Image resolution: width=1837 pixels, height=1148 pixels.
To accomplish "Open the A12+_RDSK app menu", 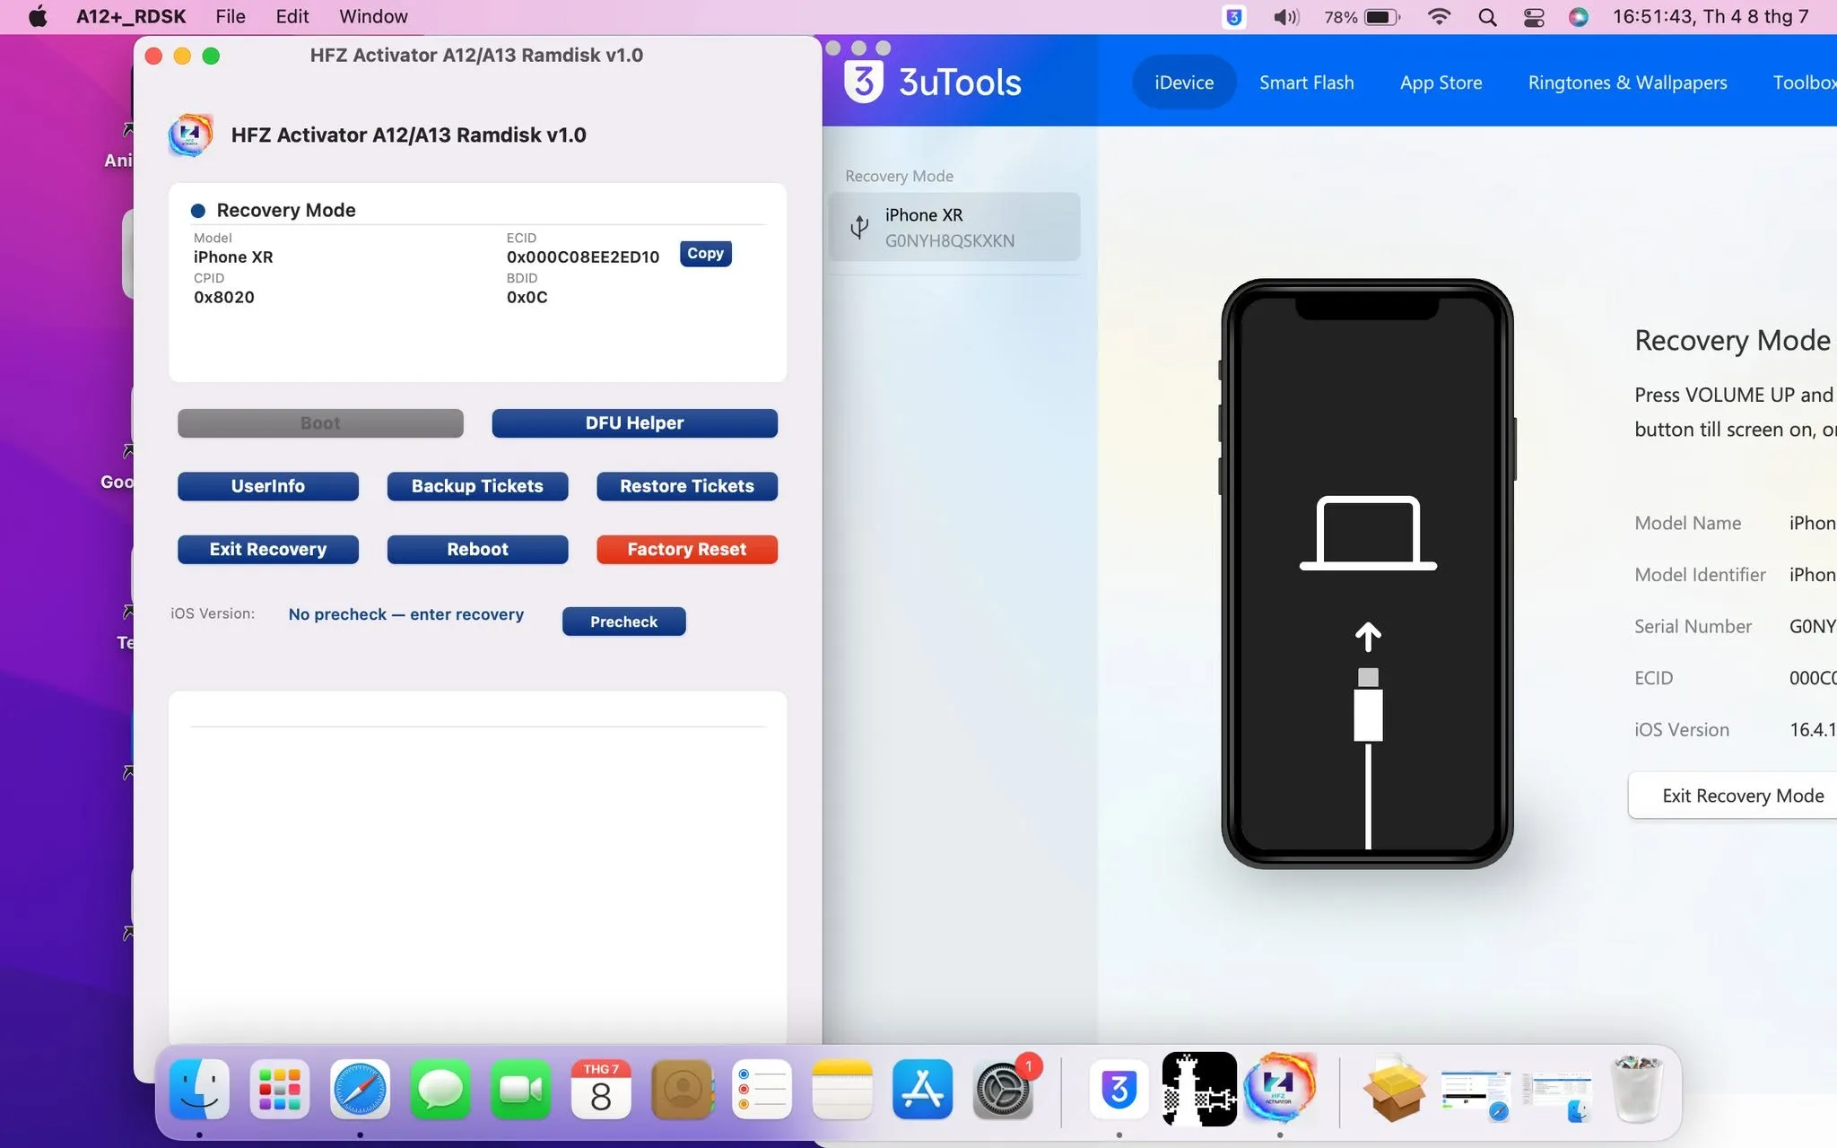I will [131, 16].
